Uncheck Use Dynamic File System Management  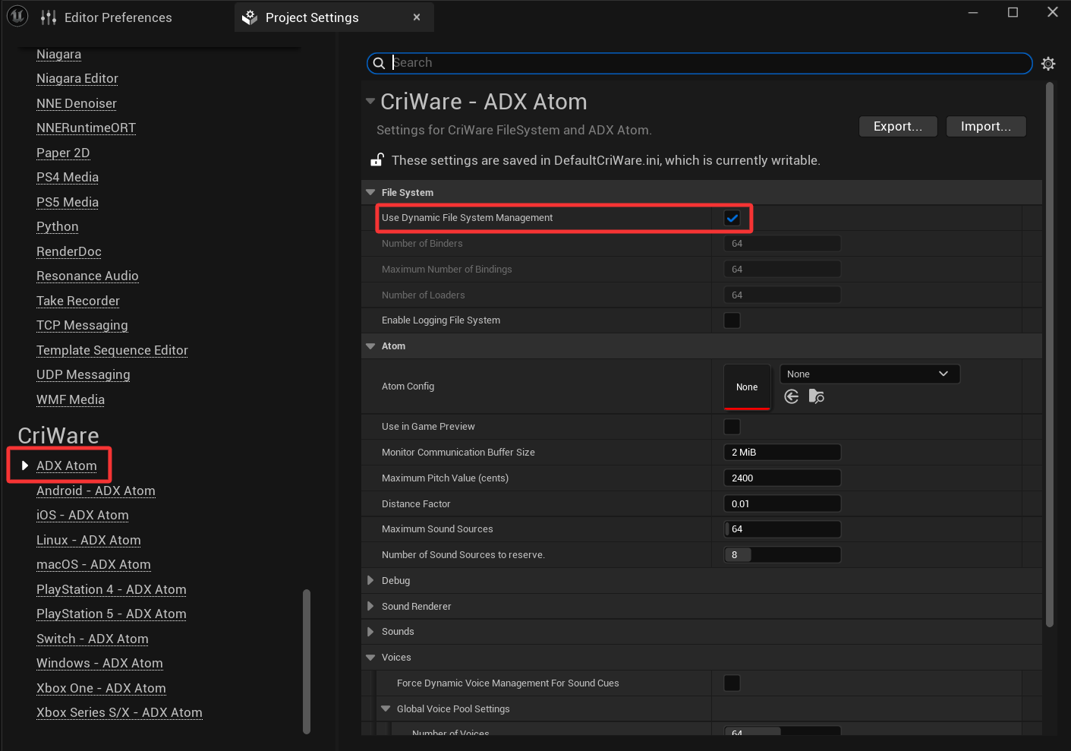point(732,218)
